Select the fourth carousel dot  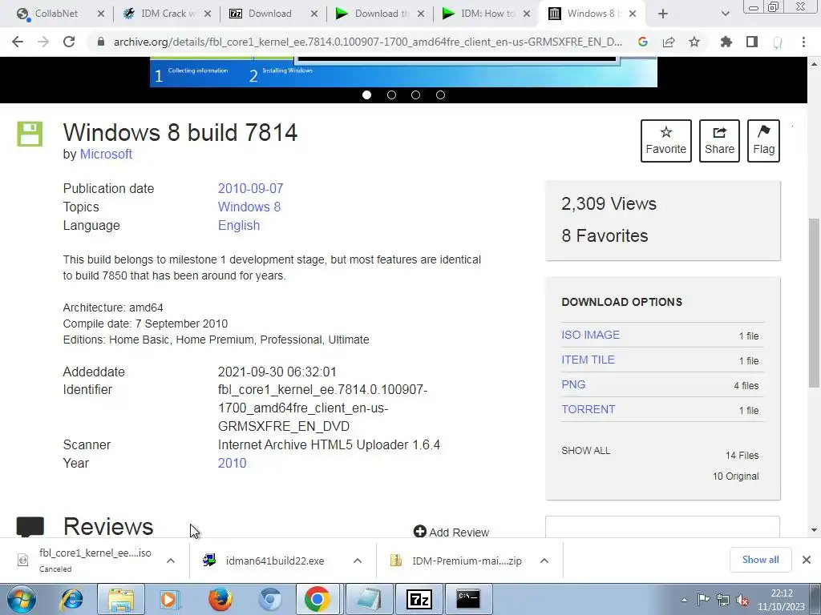pyautogui.click(x=440, y=94)
